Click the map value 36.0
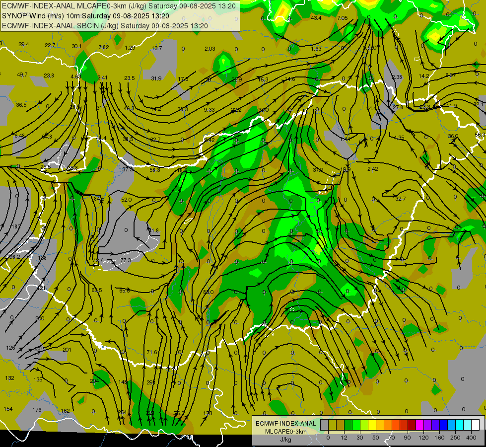486x447 pixels. point(453,136)
